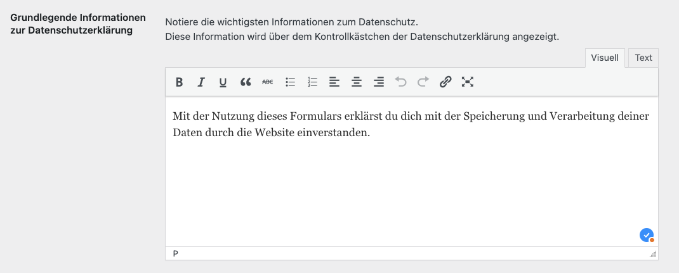
Task: Create a numbered list
Action: 312,82
